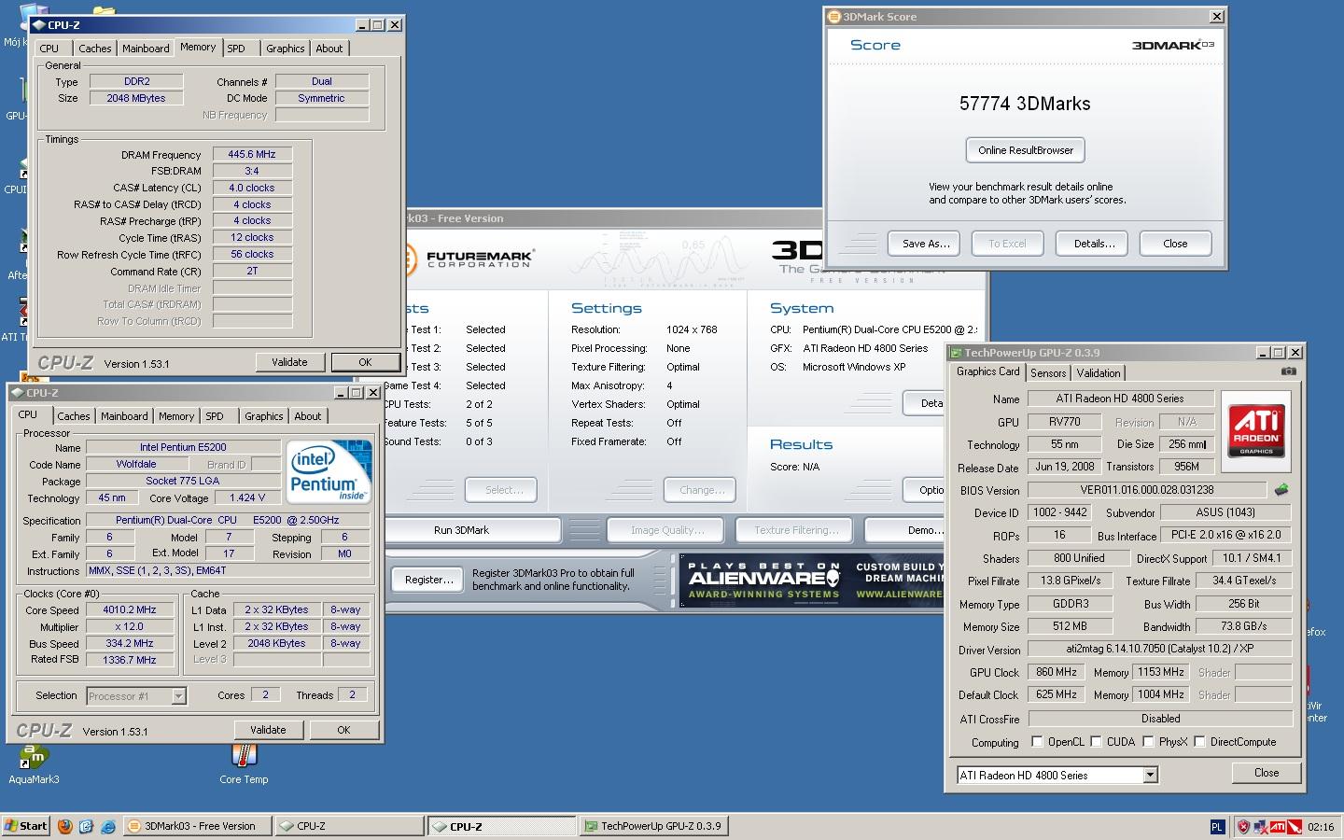Click the Start button
1344x840 pixels.
coord(26,826)
